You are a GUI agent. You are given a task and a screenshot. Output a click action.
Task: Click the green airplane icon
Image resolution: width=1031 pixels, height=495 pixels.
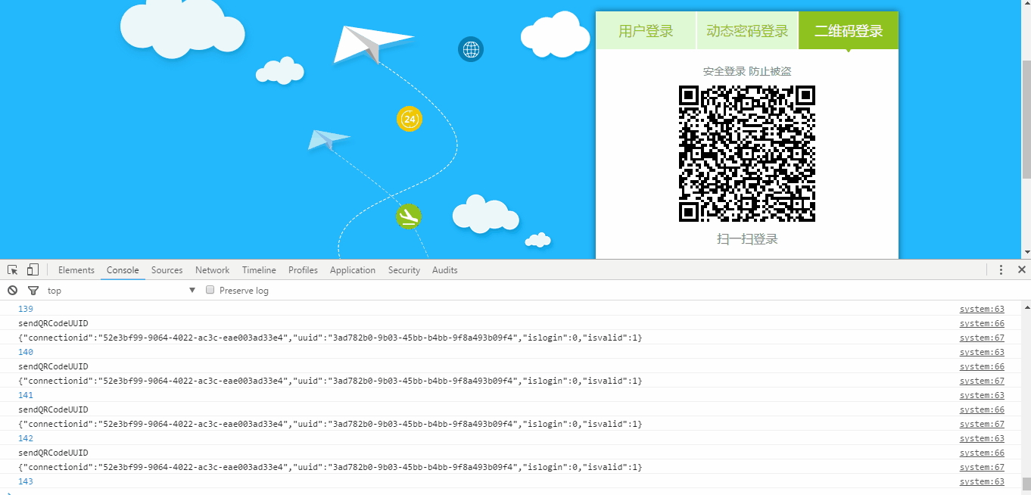409,217
